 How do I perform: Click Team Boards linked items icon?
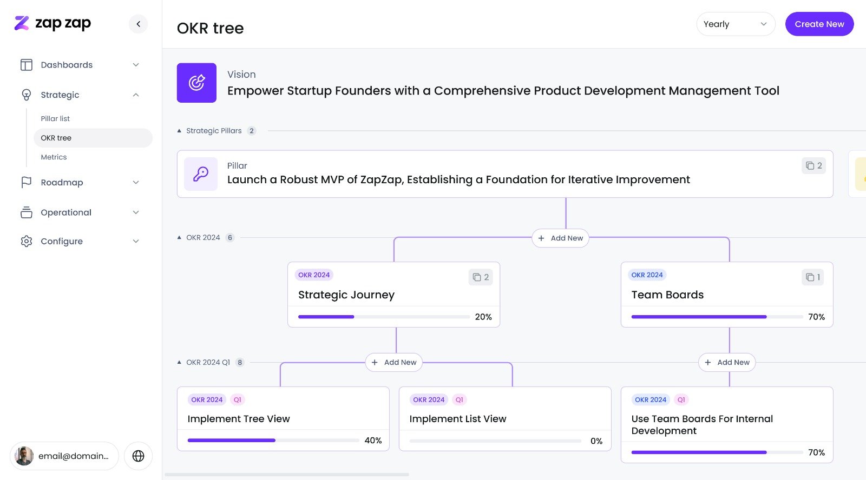pos(812,277)
